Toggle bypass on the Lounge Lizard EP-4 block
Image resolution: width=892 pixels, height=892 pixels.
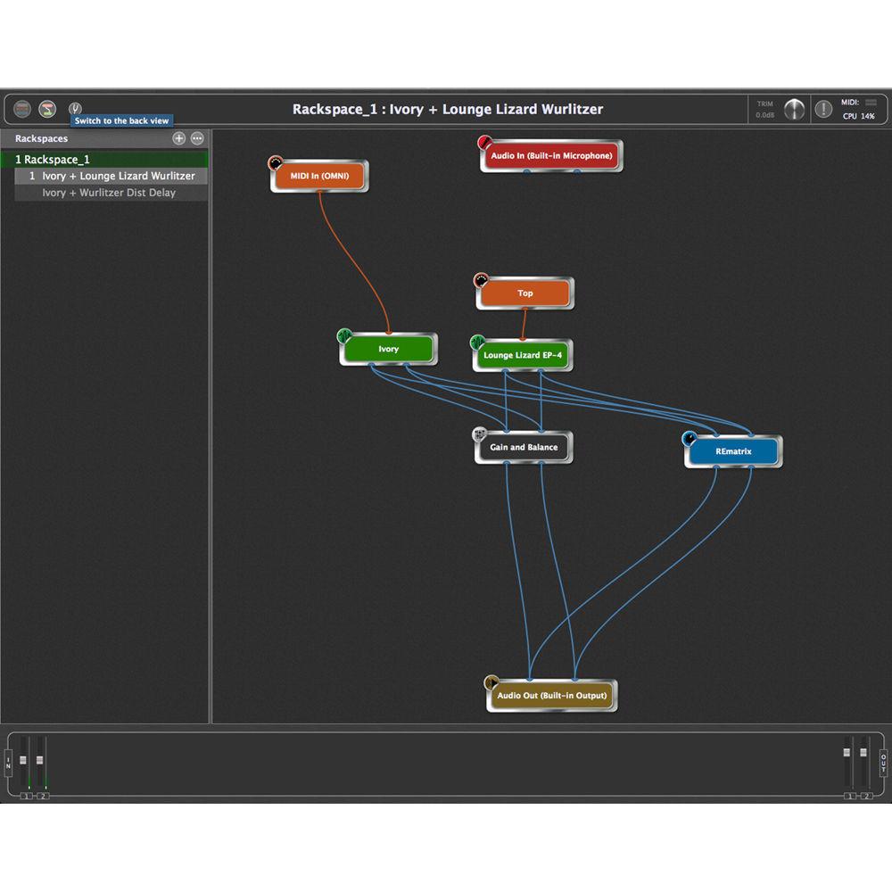point(479,340)
